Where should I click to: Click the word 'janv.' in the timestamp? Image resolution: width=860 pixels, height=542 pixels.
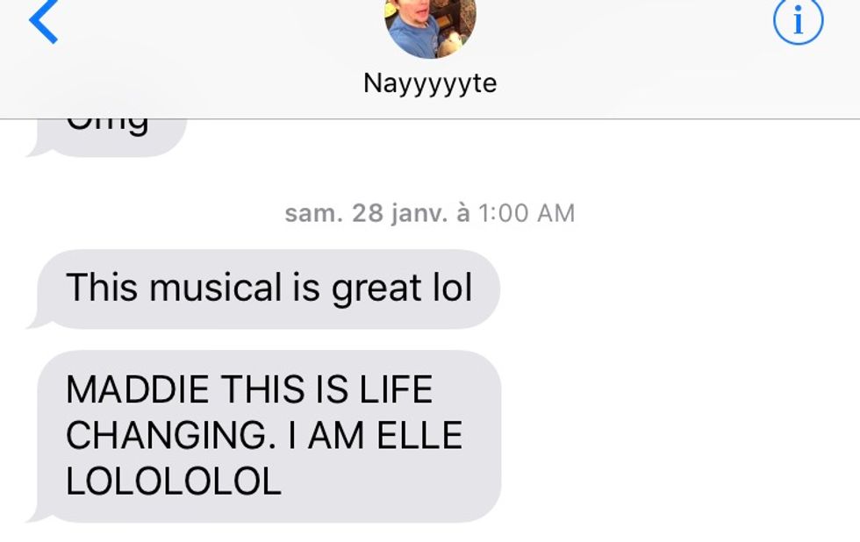point(419,214)
